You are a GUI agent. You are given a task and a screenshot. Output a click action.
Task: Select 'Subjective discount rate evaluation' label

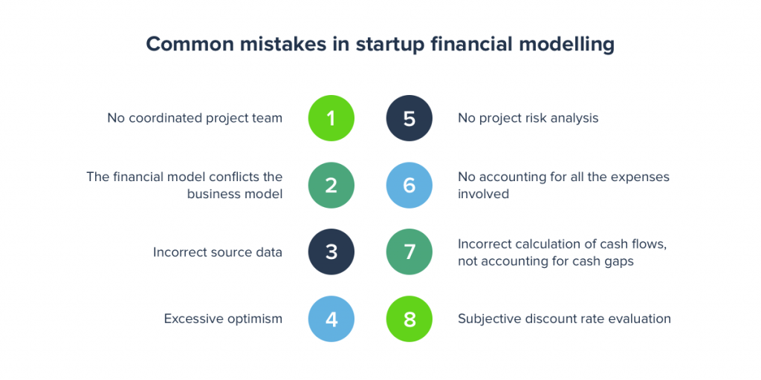[x=565, y=319]
